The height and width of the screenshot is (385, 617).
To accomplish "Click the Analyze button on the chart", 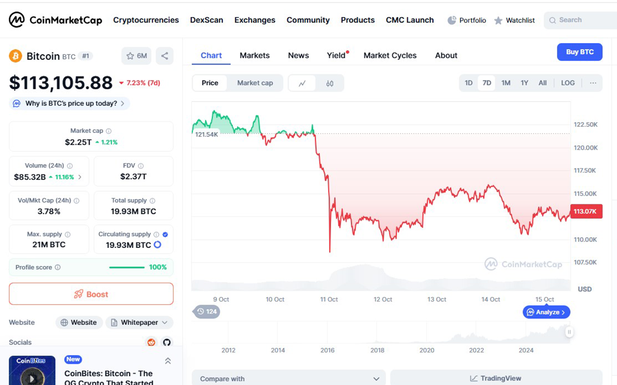I will (546, 312).
